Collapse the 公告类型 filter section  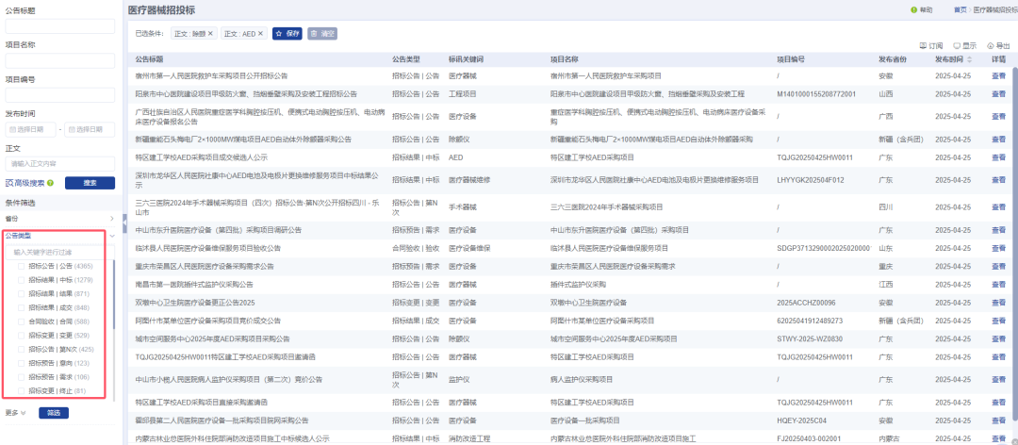[111, 236]
